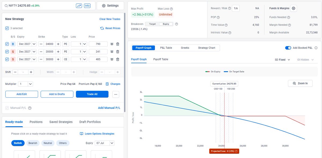The width and height of the screenshot is (322, 158).
Task: Uncheck the 20000 PE leg checkbox
Action: click(x=7, y=52)
